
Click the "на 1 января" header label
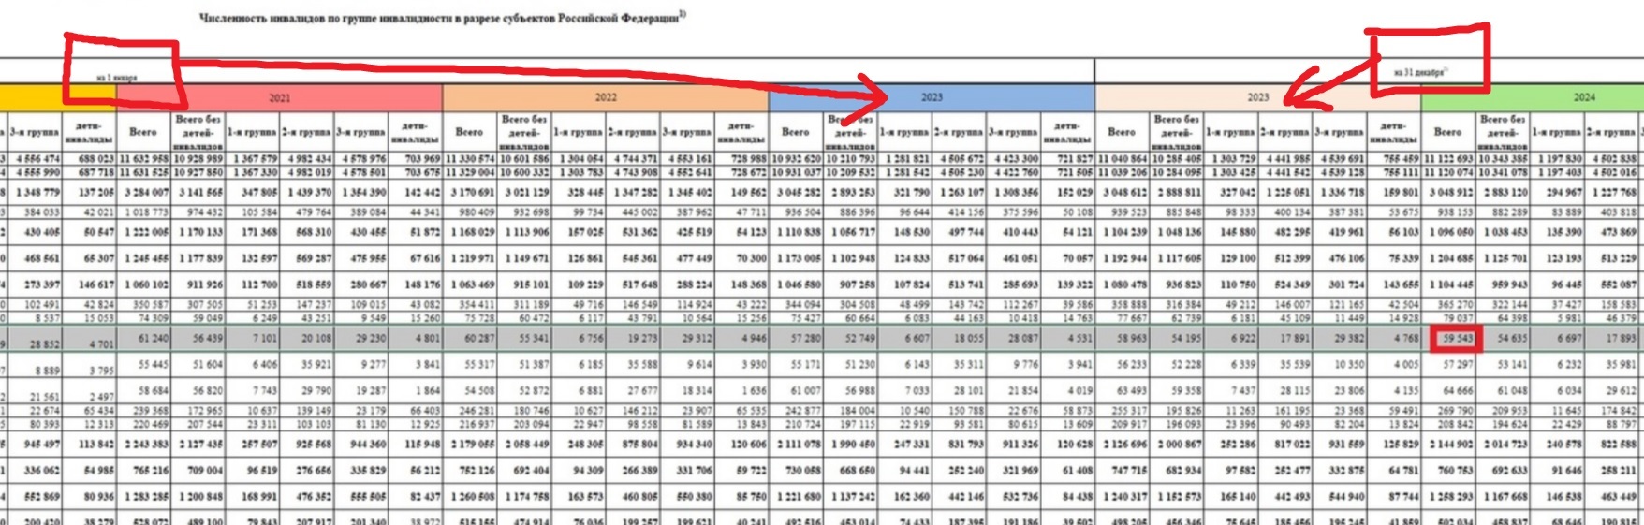(116, 78)
